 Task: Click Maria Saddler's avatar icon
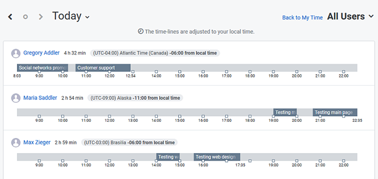tap(16, 98)
